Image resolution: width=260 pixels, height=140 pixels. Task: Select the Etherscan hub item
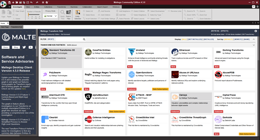coord(191,58)
